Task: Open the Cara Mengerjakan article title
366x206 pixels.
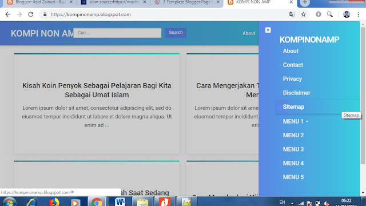Action: click(228, 90)
